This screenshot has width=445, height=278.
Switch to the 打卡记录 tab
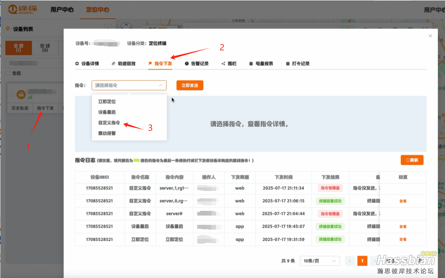pos(298,64)
